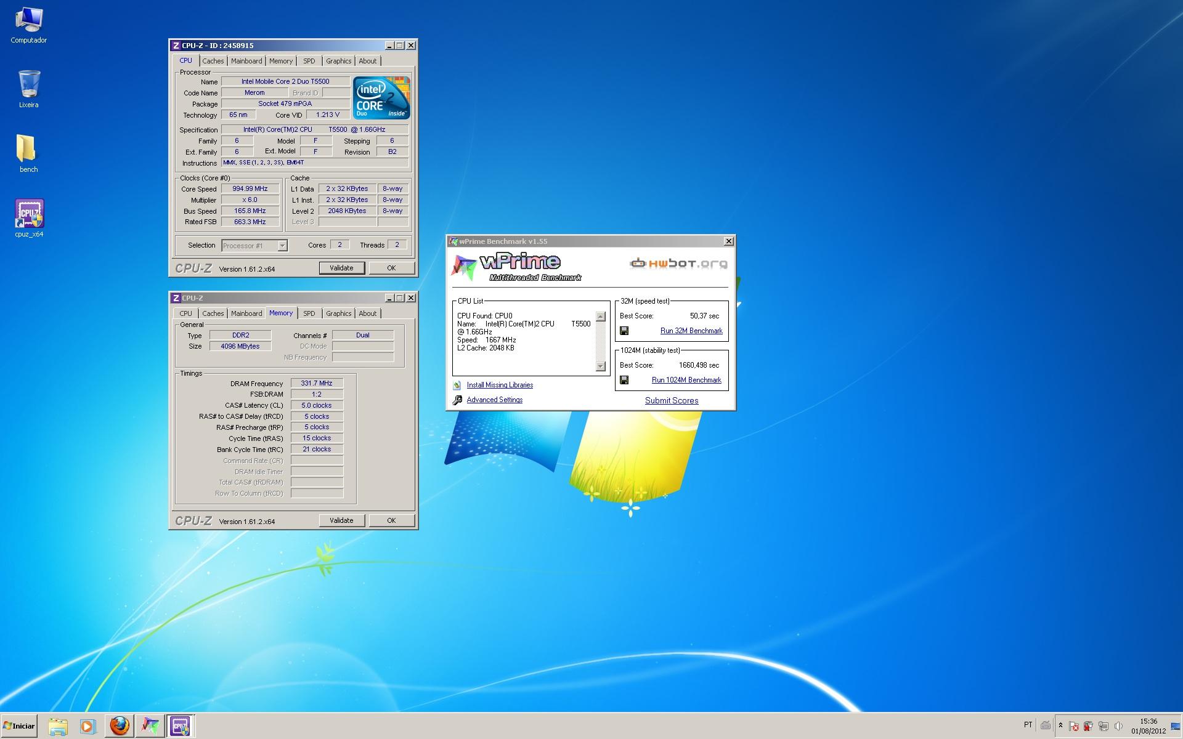Viewport: 1183px width, 739px height.
Task: Open Memory tab in CPU-Z ID 2458915
Action: 281,61
